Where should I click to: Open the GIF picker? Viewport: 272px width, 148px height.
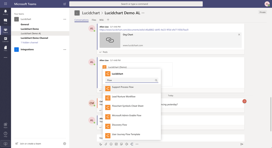[116, 144]
